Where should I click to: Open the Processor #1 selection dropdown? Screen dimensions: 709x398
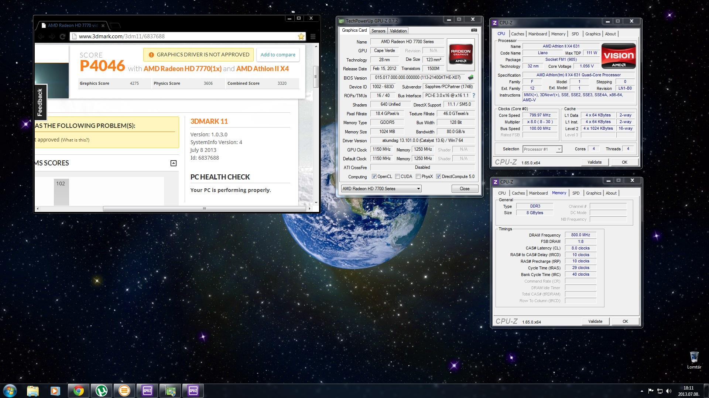click(542, 149)
